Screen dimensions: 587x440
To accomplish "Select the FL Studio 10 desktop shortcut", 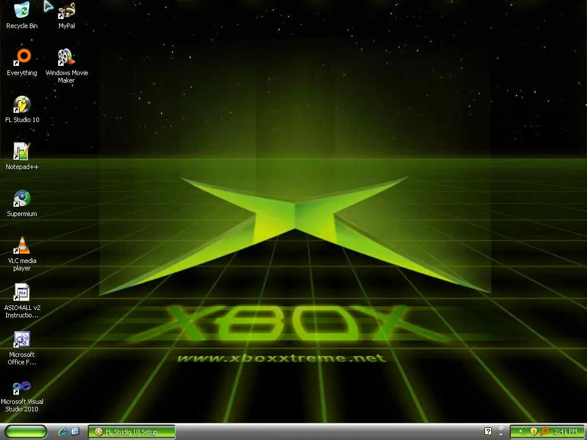I will [x=22, y=109].
